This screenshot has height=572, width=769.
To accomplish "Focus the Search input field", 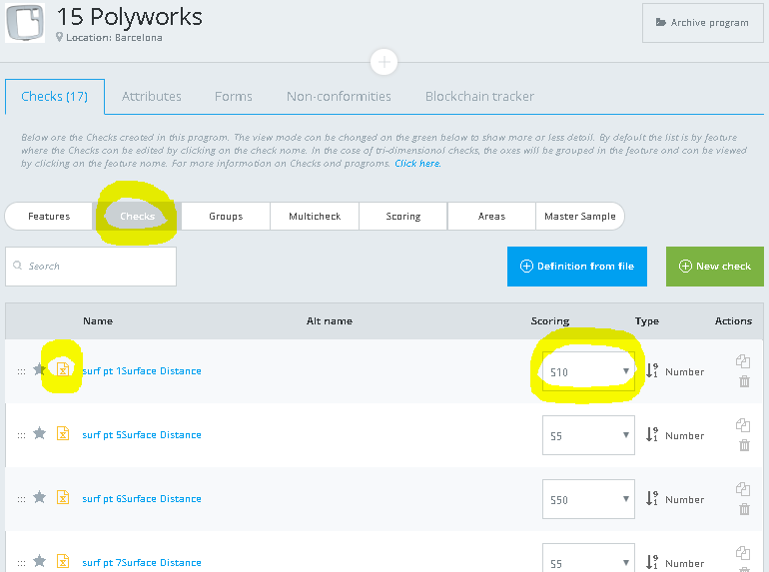I will [91, 267].
